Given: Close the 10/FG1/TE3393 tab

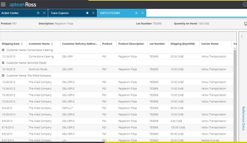Looking at the screenshot, I should pos(143,13).
